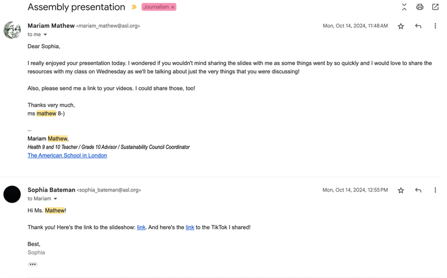Print all messages in the conversation

click(x=420, y=7)
